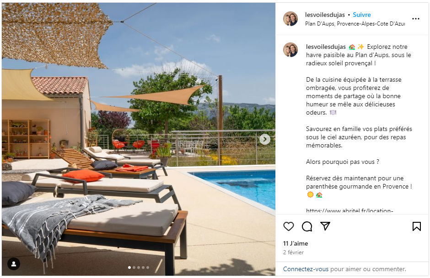Image resolution: width=430 pixels, height=278 pixels.
Task: Click the caption author avatar
Action: pos(290,50)
